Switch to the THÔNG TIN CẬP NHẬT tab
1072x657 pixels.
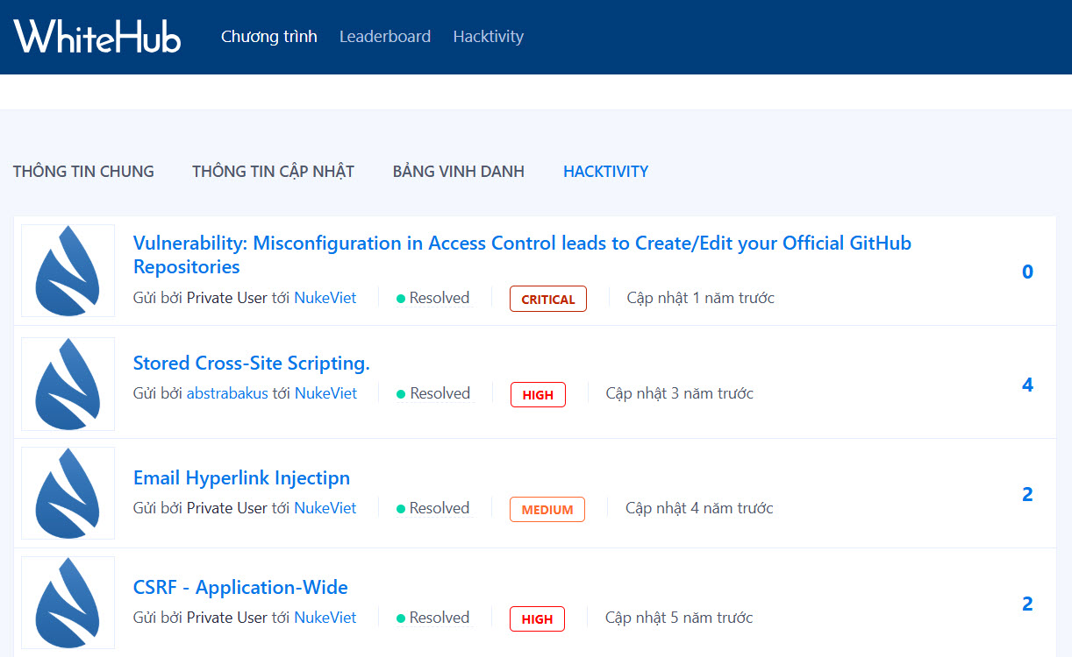tap(274, 172)
